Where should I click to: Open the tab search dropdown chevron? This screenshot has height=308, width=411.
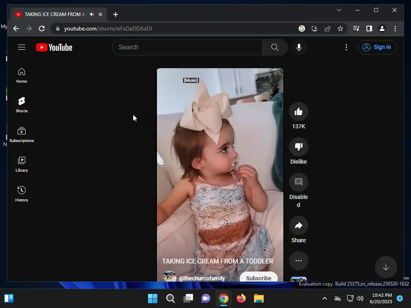click(x=339, y=10)
